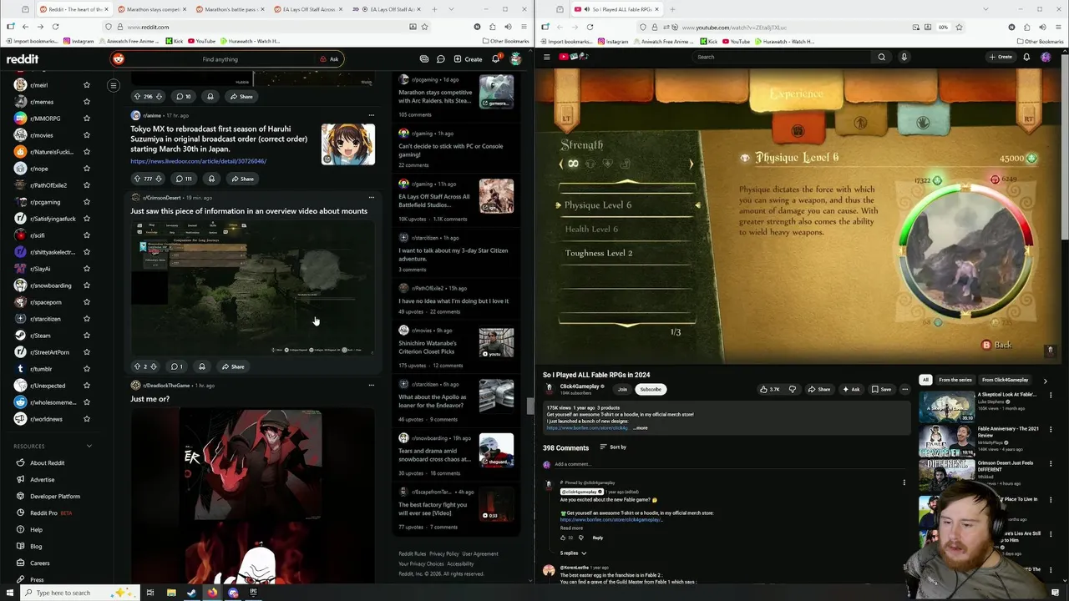Image resolution: width=1069 pixels, height=601 pixels.
Task: Favorite r/movies with its star
Action: click(x=86, y=135)
